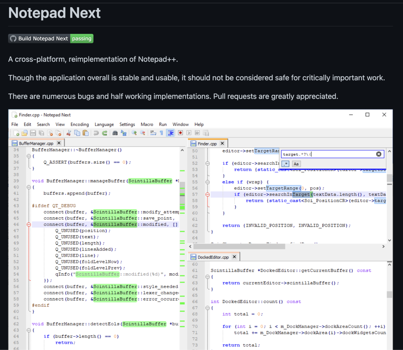The width and height of the screenshot is (403, 350).
Task: Toggle show all characters
Action: coord(161,132)
